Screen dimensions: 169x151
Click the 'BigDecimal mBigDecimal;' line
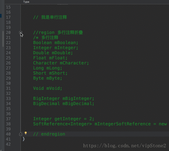point(64,104)
